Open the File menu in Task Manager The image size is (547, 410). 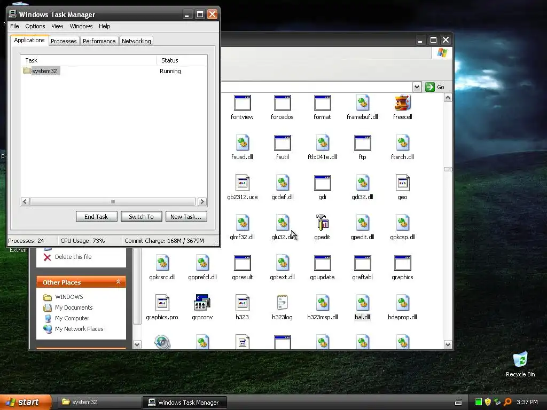tap(14, 26)
